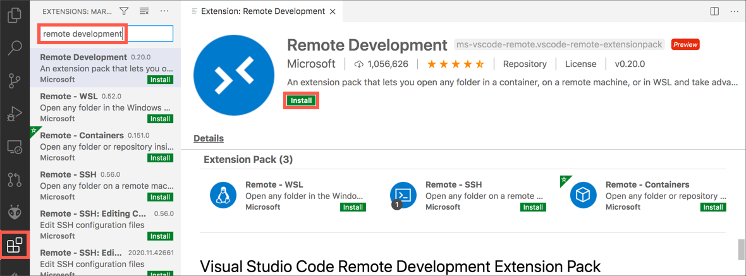
Task: Click the main Install button under description
Action: (302, 100)
